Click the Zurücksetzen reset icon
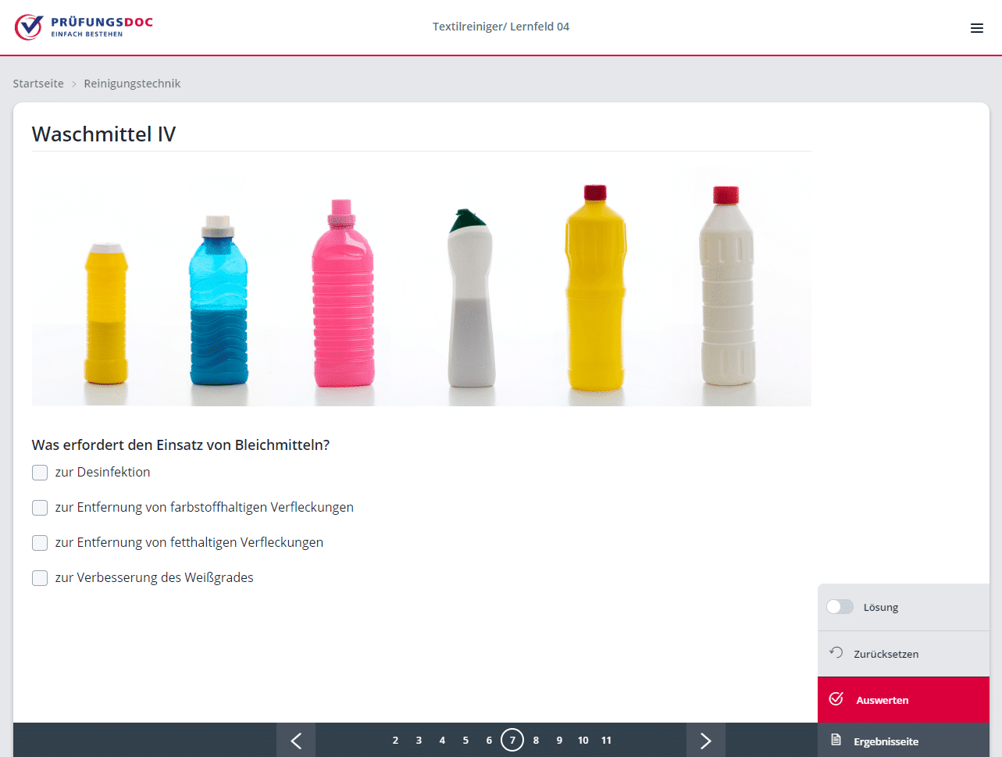 836,653
